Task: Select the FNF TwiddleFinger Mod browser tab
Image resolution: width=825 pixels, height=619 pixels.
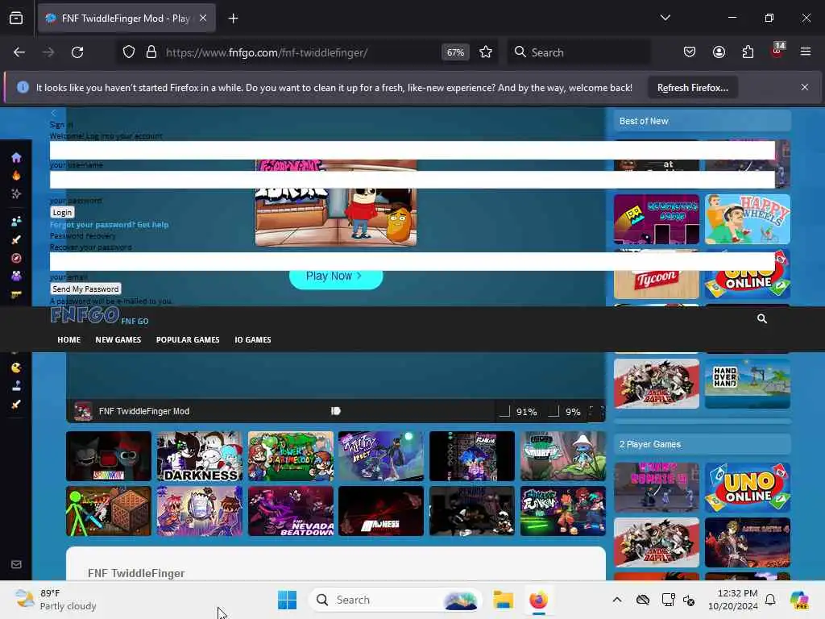Action: click(x=126, y=19)
